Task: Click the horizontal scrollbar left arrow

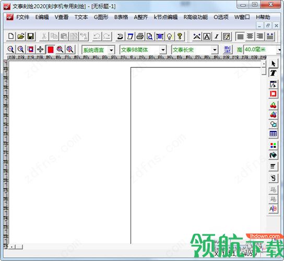Action: pyautogui.click(x=12, y=247)
